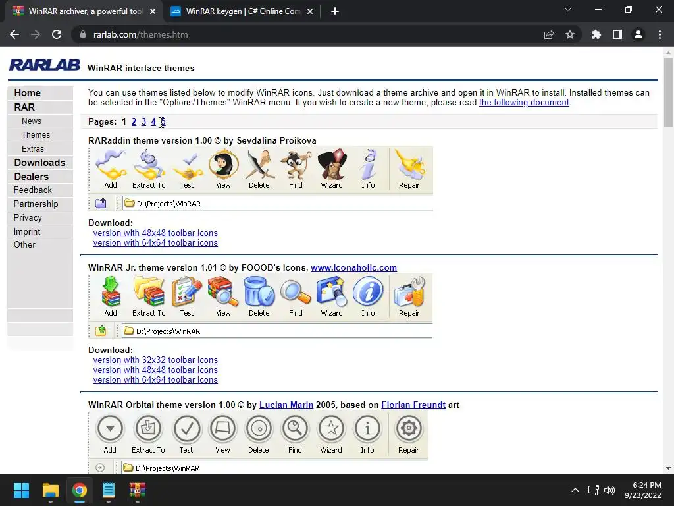Open File Explorer from the taskbar
This screenshot has width=674, height=506.
[x=50, y=490]
